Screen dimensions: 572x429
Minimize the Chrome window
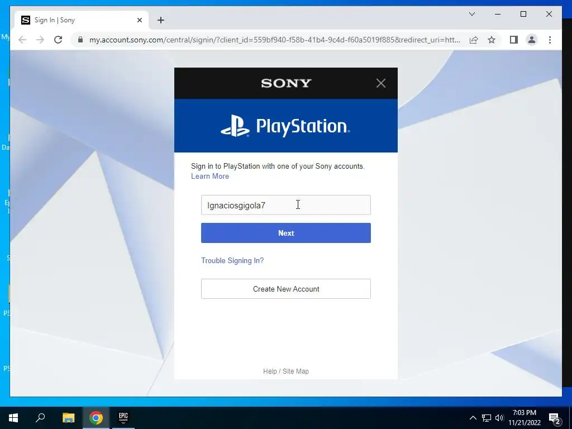point(498,14)
